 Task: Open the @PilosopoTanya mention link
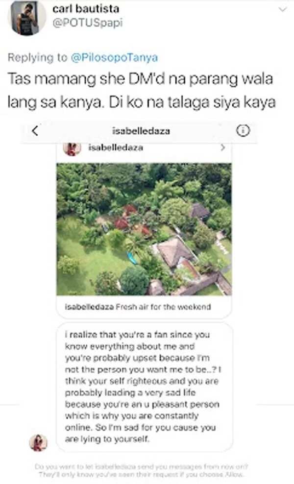pyautogui.click(x=115, y=58)
